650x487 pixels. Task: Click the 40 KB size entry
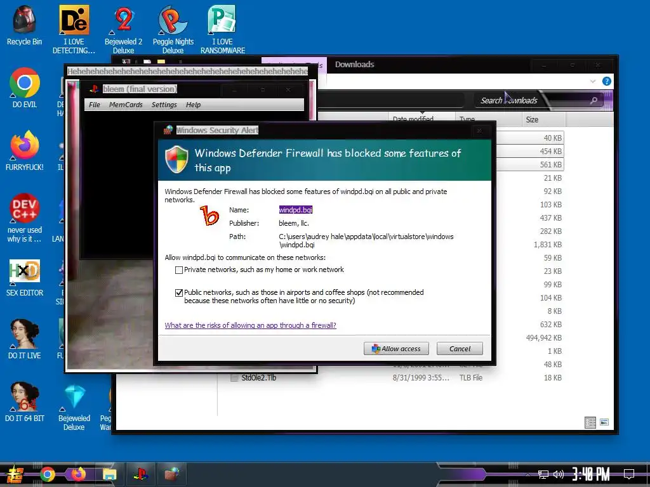tap(553, 138)
